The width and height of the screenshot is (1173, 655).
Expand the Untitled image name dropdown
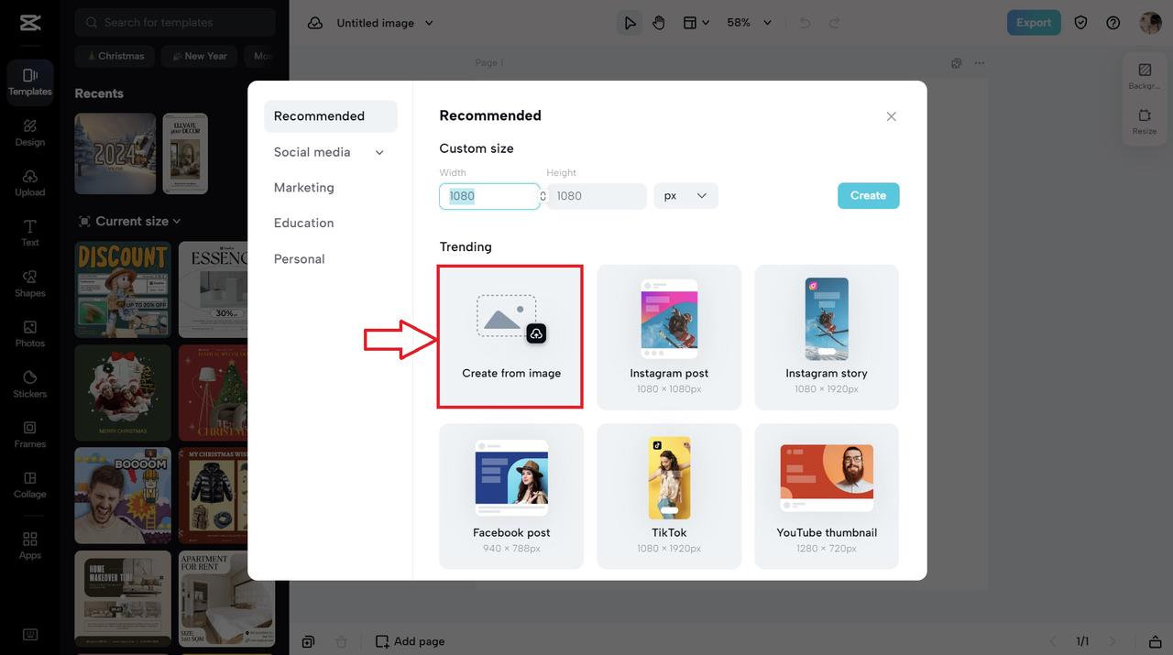429,23
